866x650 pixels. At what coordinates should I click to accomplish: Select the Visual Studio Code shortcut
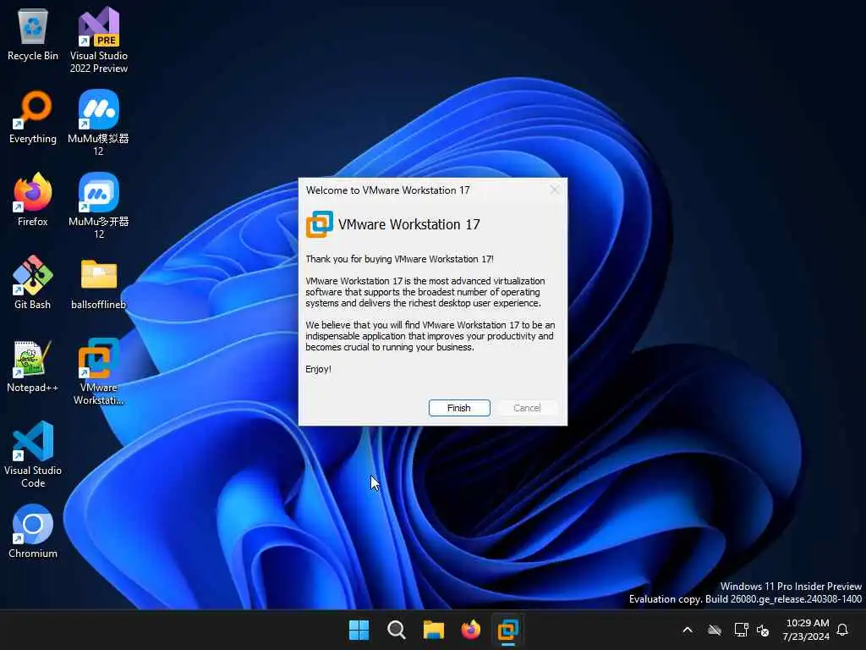pos(33,454)
